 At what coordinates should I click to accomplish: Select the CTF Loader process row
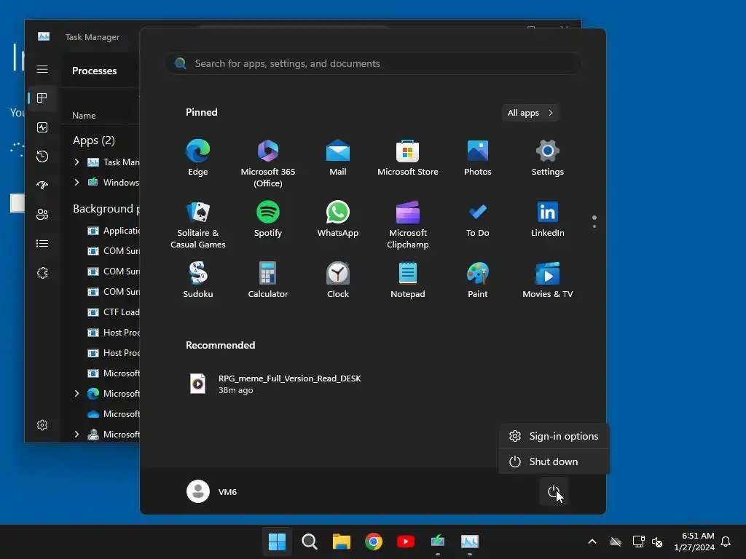[x=101, y=312]
